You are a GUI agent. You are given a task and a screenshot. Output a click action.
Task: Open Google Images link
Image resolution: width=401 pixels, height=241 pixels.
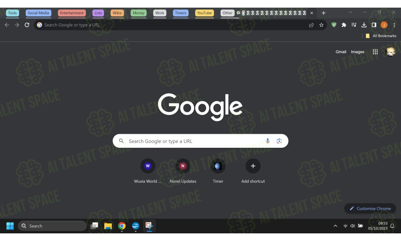(358, 52)
